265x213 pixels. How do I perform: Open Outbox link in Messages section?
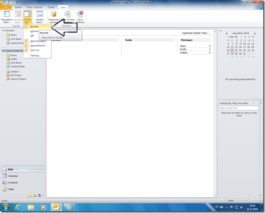point(184,52)
